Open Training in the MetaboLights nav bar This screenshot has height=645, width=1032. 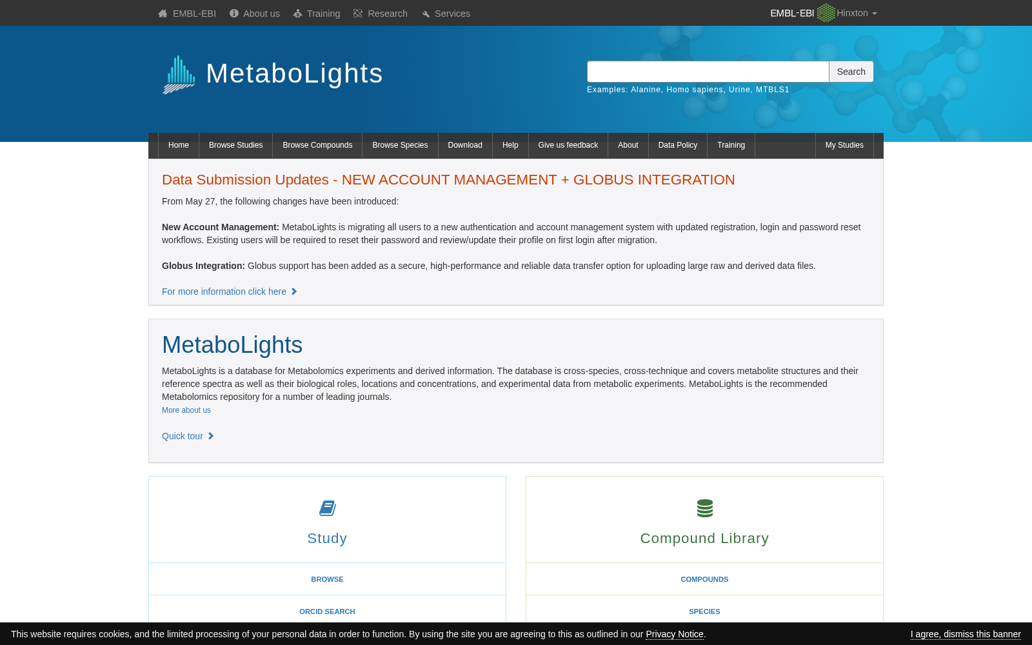point(731,145)
